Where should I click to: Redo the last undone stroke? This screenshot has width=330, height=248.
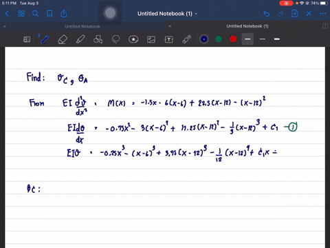[280, 14]
